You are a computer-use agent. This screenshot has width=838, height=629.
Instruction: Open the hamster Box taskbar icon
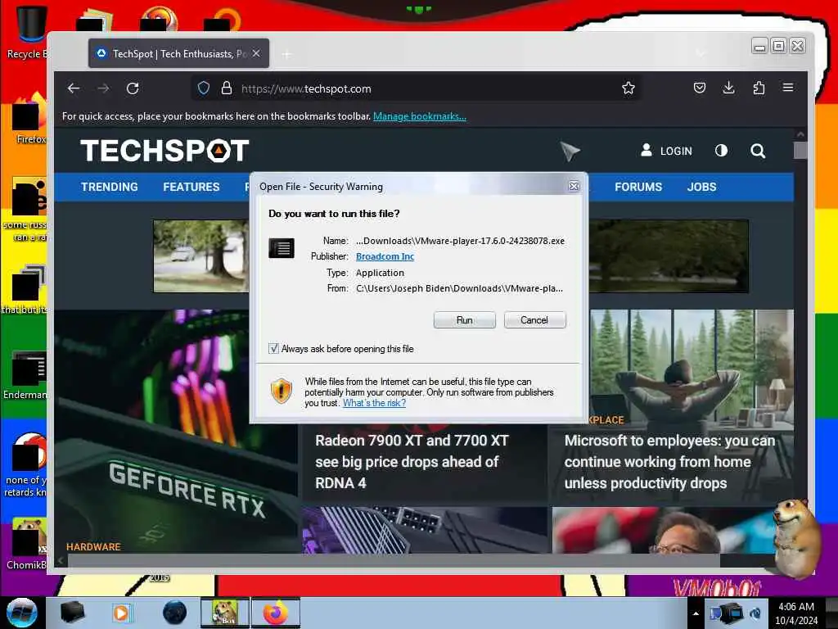(225, 613)
